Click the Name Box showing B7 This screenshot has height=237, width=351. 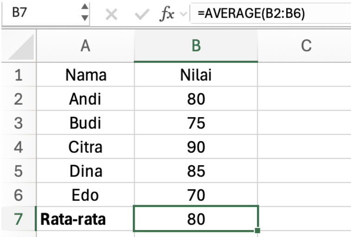coord(37,13)
